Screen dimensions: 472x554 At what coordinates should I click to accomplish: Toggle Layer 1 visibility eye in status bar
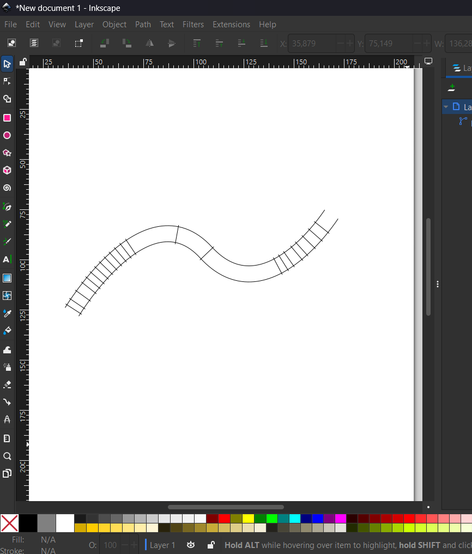tap(191, 545)
